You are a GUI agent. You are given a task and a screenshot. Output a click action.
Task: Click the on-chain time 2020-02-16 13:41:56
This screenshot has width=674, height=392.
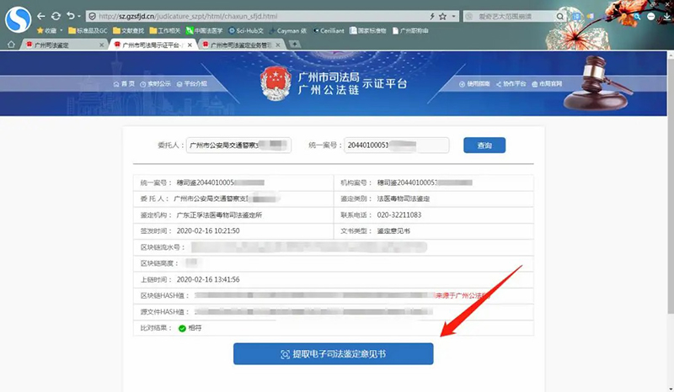point(208,279)
